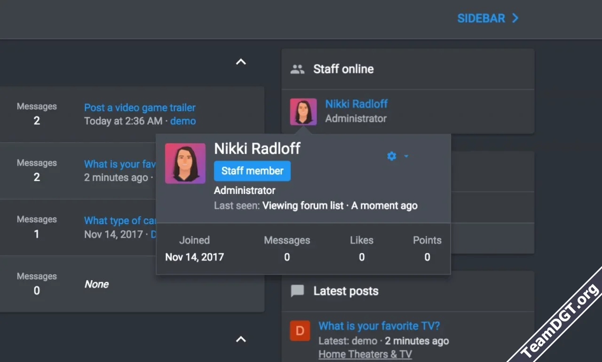Click the large avatar in the profile tooltip
The image size is (602, 362).
[185, 163]
